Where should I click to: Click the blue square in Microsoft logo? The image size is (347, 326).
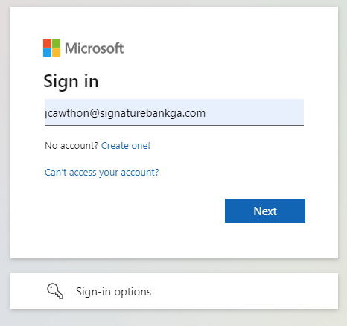[x=47, y=52]
